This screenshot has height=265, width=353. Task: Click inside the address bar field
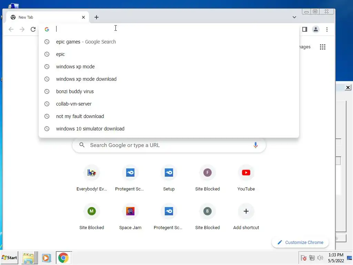click(x=169, y=29)
